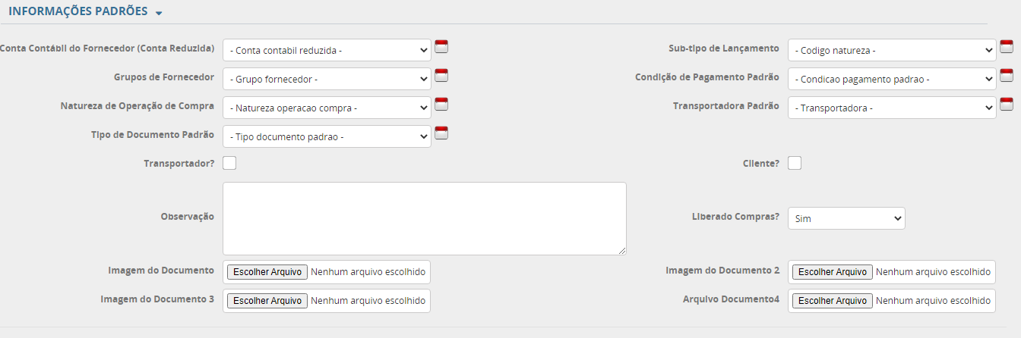Click red icon beside Tipo documento padrao
This screenshot has width=1021, height=338.
[x=441, y=133]
